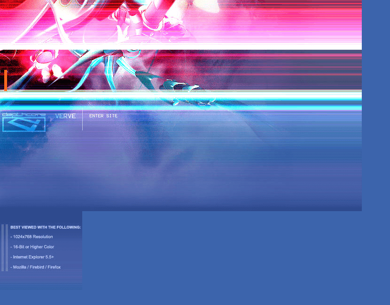The width and height of the screenshot is (390, 305).
Task: Select the line "- Mozilla / Firebird / Firefox"
Action: (36, 267)
